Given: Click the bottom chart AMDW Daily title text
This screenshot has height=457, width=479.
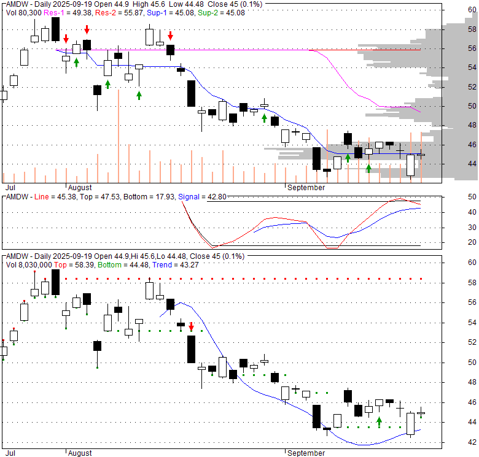Looking at the screenshot, I should 125,256.
